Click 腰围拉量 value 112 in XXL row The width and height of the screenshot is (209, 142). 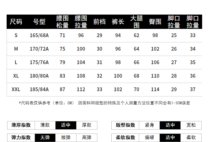point(81,90)
